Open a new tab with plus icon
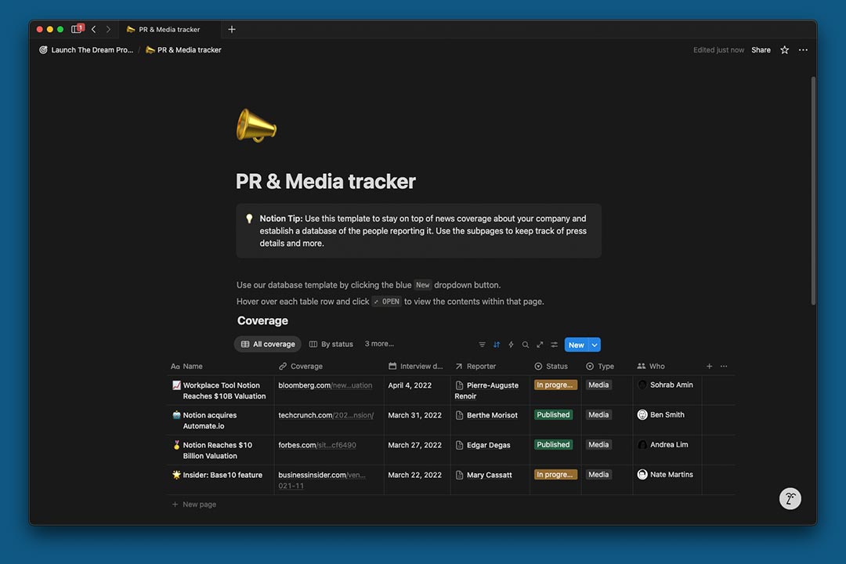The width and height of the screenshot is (846, 564). pyautogui.click(x=231, y=29)
